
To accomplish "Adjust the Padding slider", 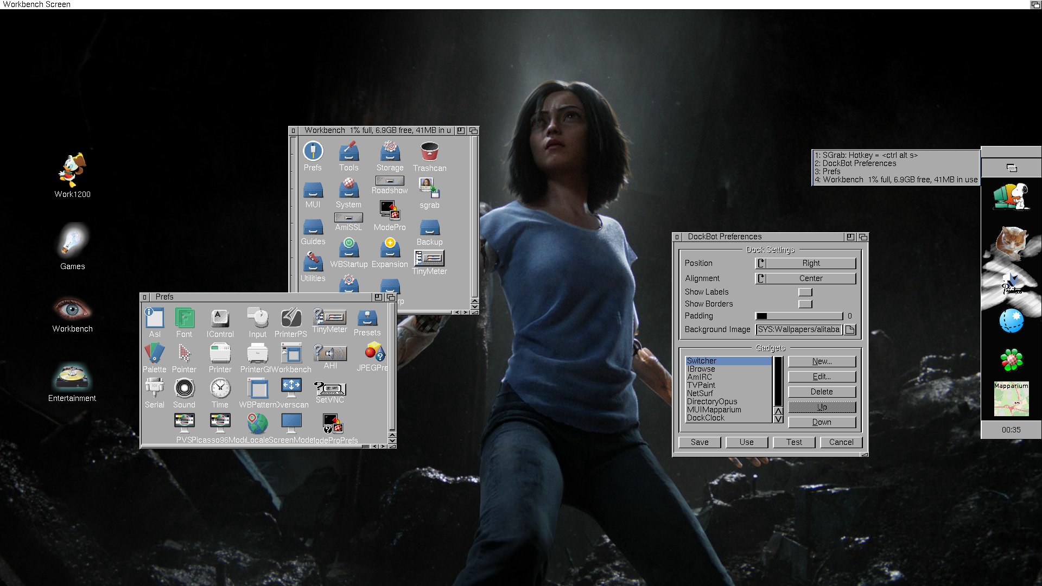I will click(799, 316).
